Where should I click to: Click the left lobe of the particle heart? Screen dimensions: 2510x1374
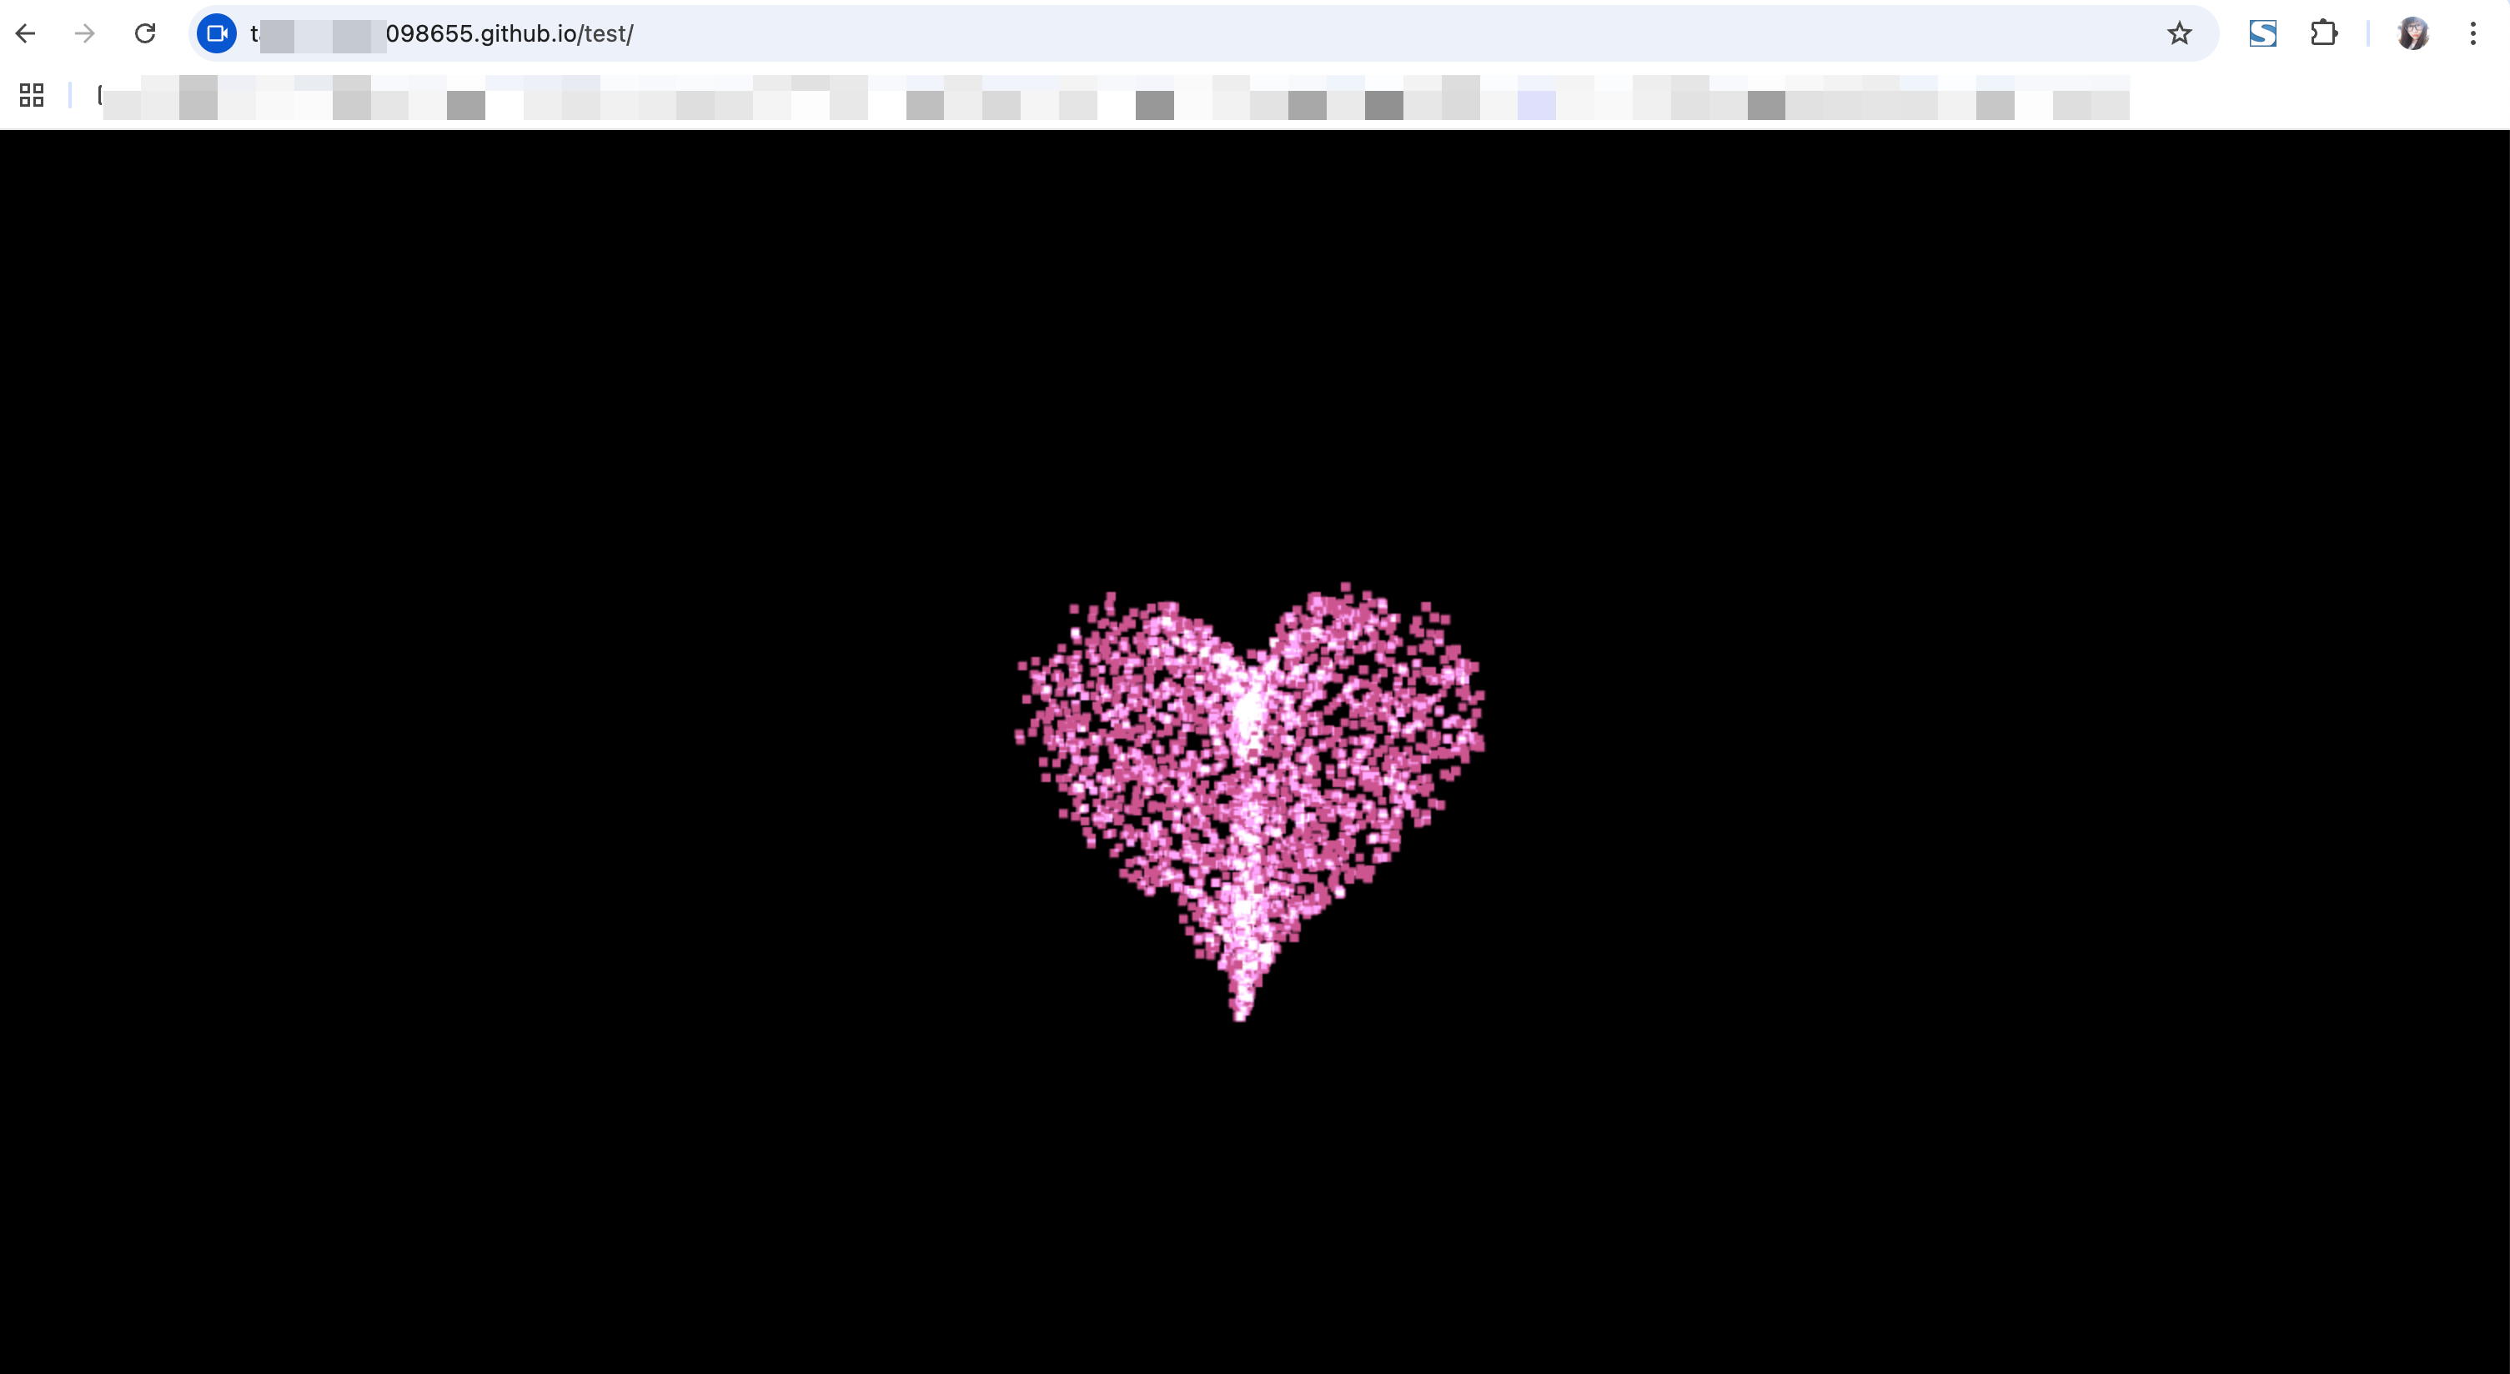1130,702
